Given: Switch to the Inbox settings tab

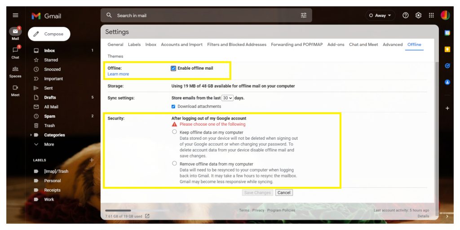Looking at the screenshot, I should point(151,44).
